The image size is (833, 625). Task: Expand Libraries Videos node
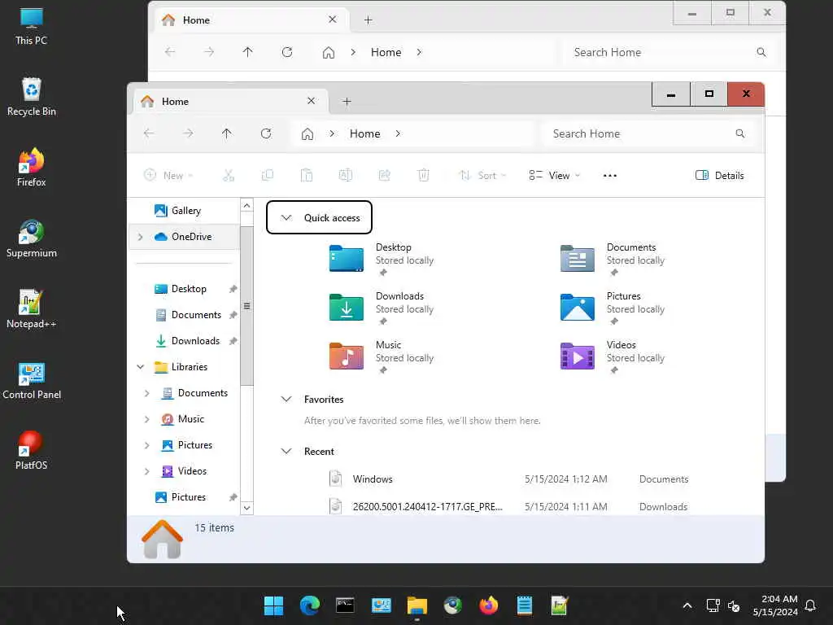click(x=146, y=471)
